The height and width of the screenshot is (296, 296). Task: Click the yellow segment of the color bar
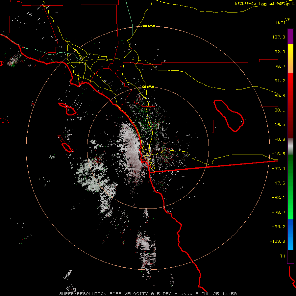coord(290,59)
